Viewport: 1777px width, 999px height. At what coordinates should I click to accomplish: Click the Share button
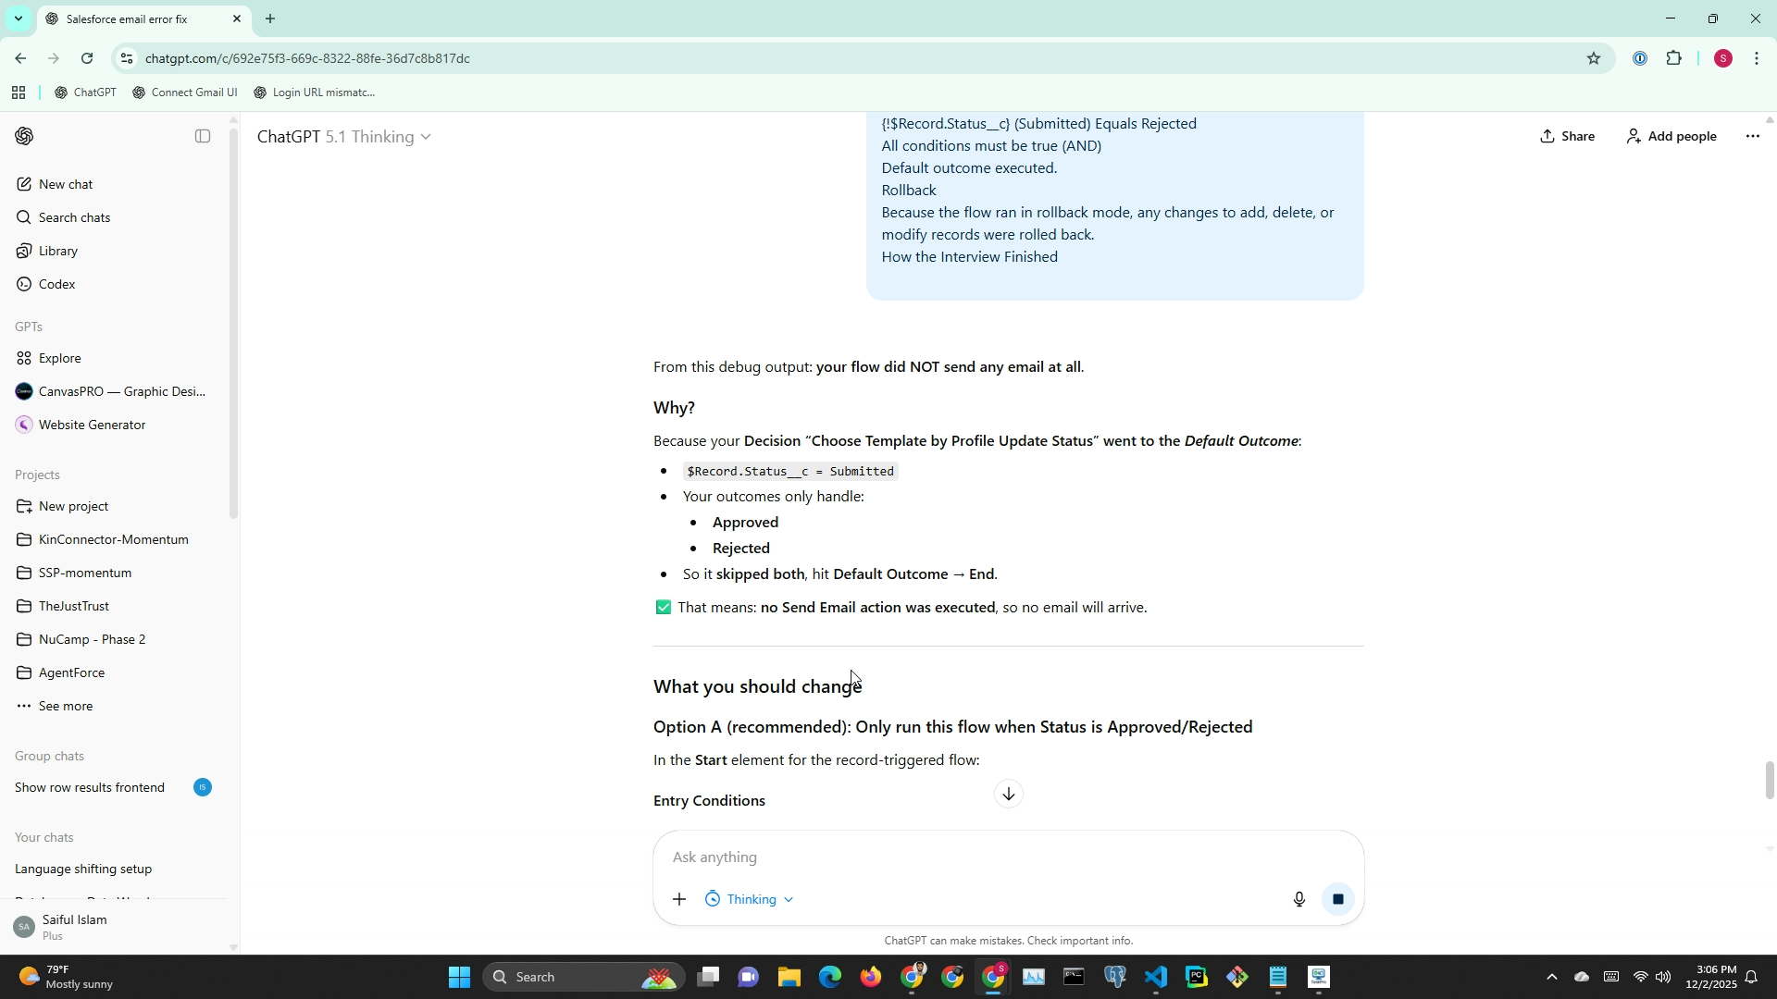pyautogui.click(x=1567, y=136)
